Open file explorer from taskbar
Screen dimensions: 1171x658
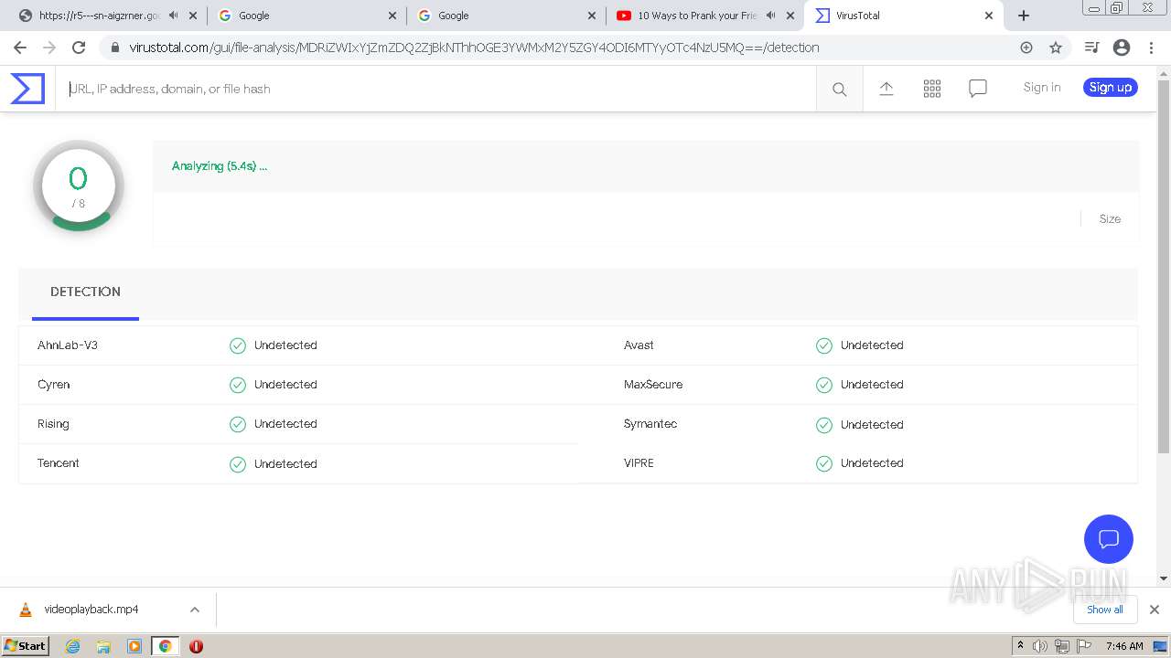103,646
